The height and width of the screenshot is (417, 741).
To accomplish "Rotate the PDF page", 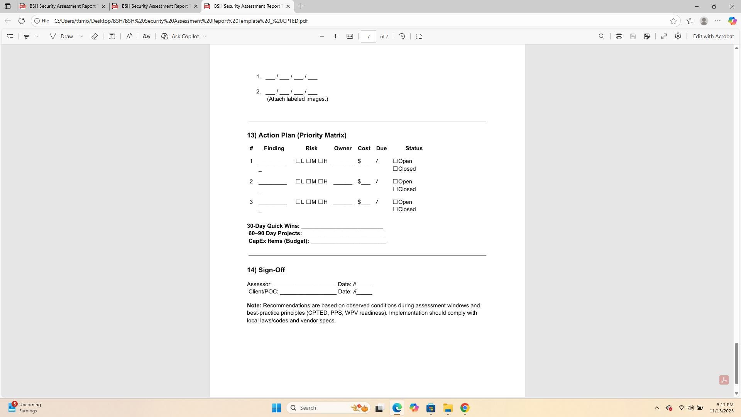I will point(402,36).
